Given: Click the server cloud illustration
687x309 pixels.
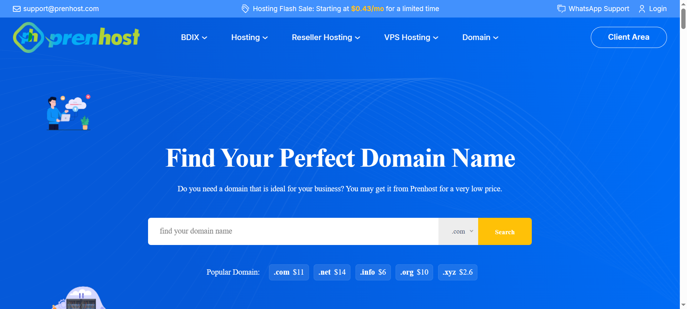Looking at the screenshot, I should 81,299.
